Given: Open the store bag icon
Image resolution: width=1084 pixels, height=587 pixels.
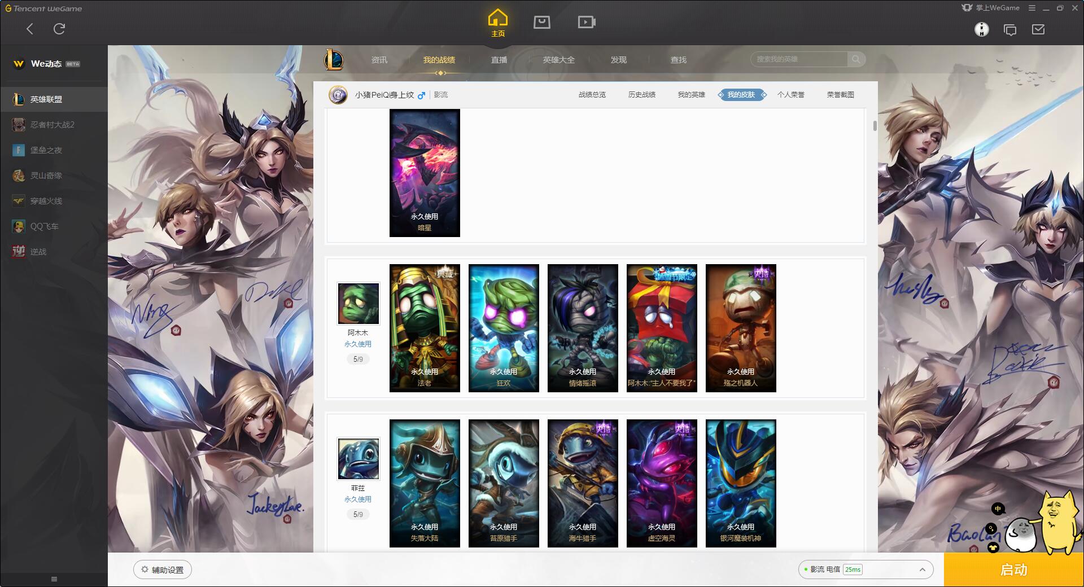Looking at the screenshot, I should pyautogui.click(x=542, y=22).
